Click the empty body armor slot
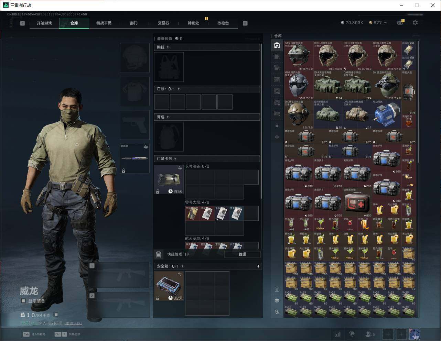This screenshot has width=441, height=341. [135, 91]
